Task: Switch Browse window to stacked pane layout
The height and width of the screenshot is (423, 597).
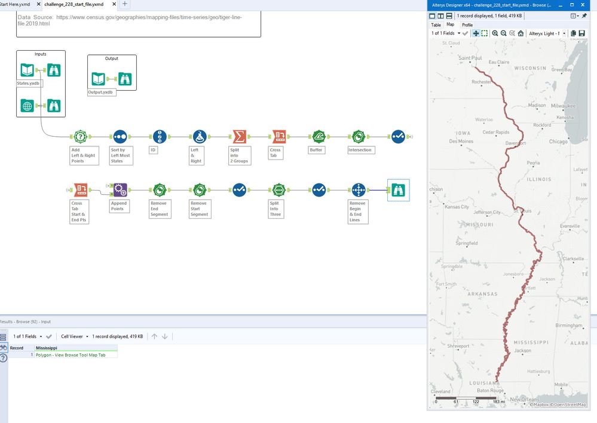Action: coord(449,16)
